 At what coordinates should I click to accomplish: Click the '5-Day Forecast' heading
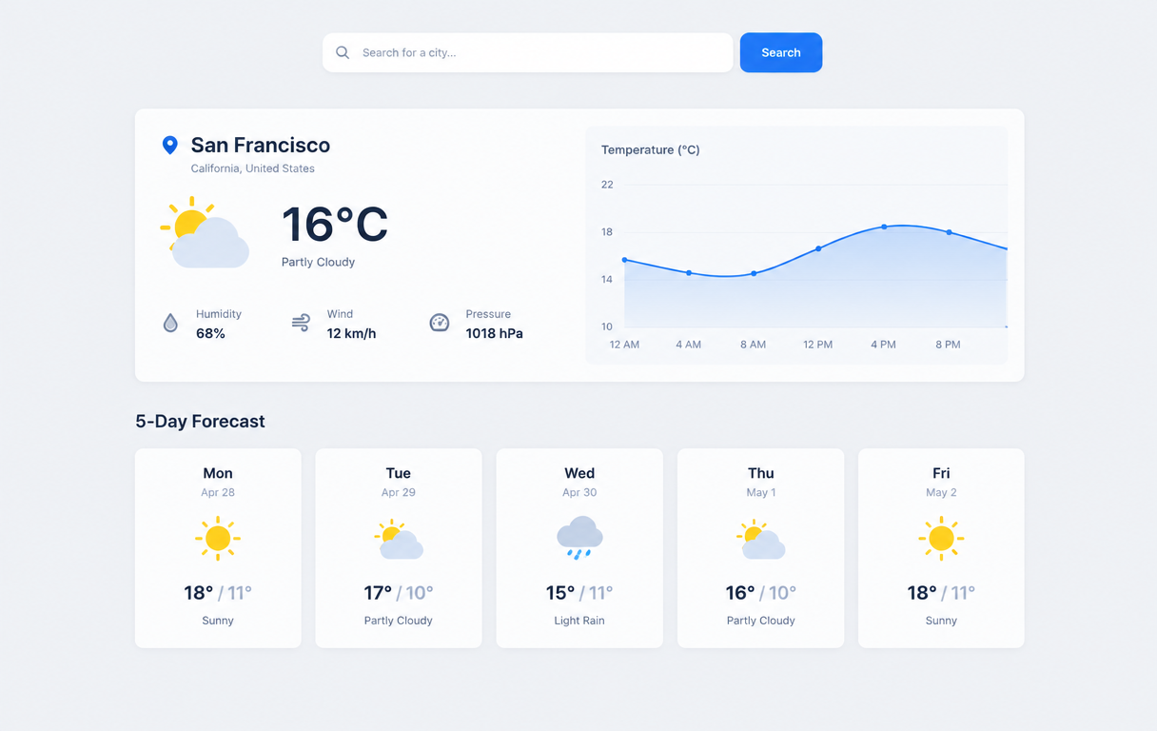(200, 422)
